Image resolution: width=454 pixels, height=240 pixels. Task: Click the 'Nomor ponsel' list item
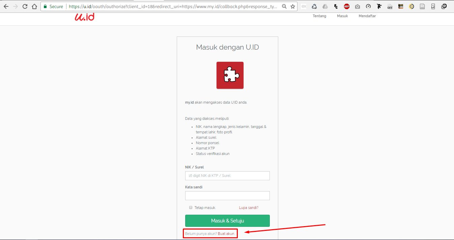pyautogui.click(x=207, y=143)
